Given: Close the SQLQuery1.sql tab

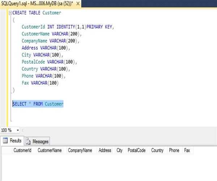Looking at the screenshot, I should pos(78,3).
